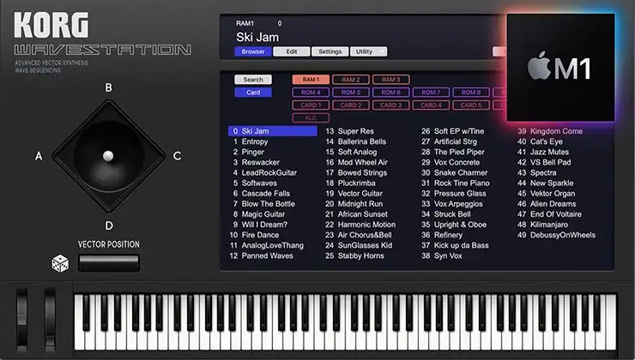Select preset 10 Fire Dance

(254, 235)
